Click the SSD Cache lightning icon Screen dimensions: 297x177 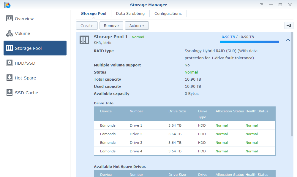pyautogui.click(x=10, y=93)
